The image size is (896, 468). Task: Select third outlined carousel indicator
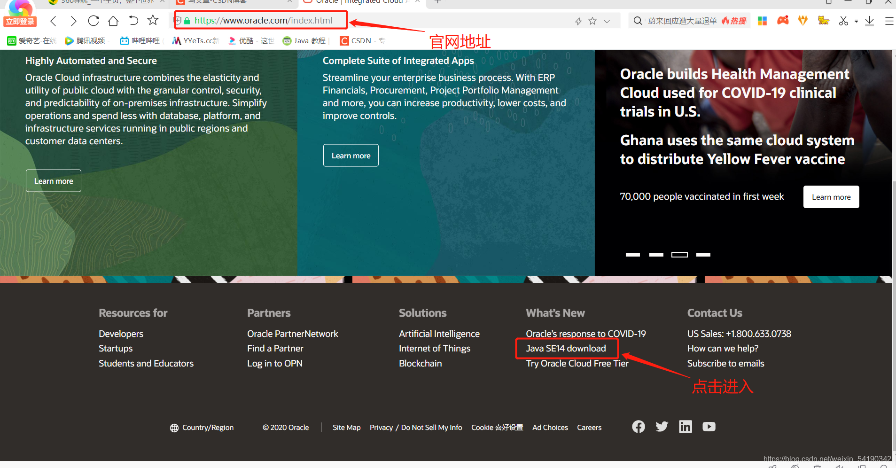[x=679, y=255]
